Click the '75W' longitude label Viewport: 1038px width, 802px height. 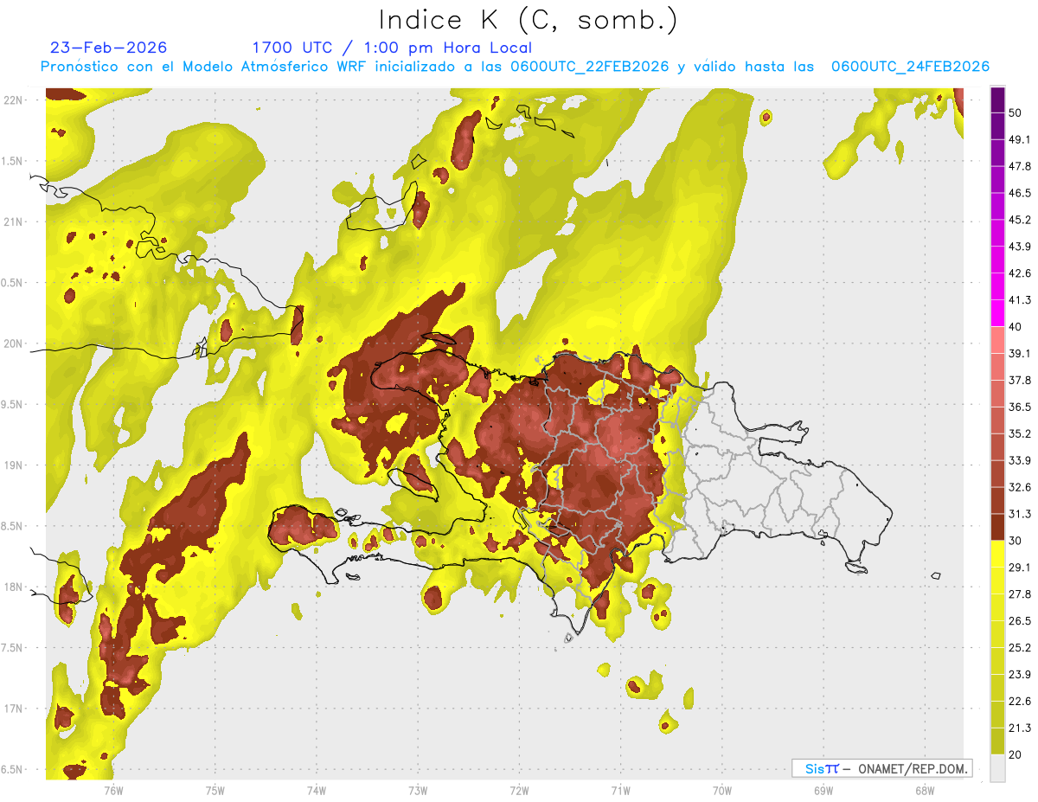coord(215,790)
